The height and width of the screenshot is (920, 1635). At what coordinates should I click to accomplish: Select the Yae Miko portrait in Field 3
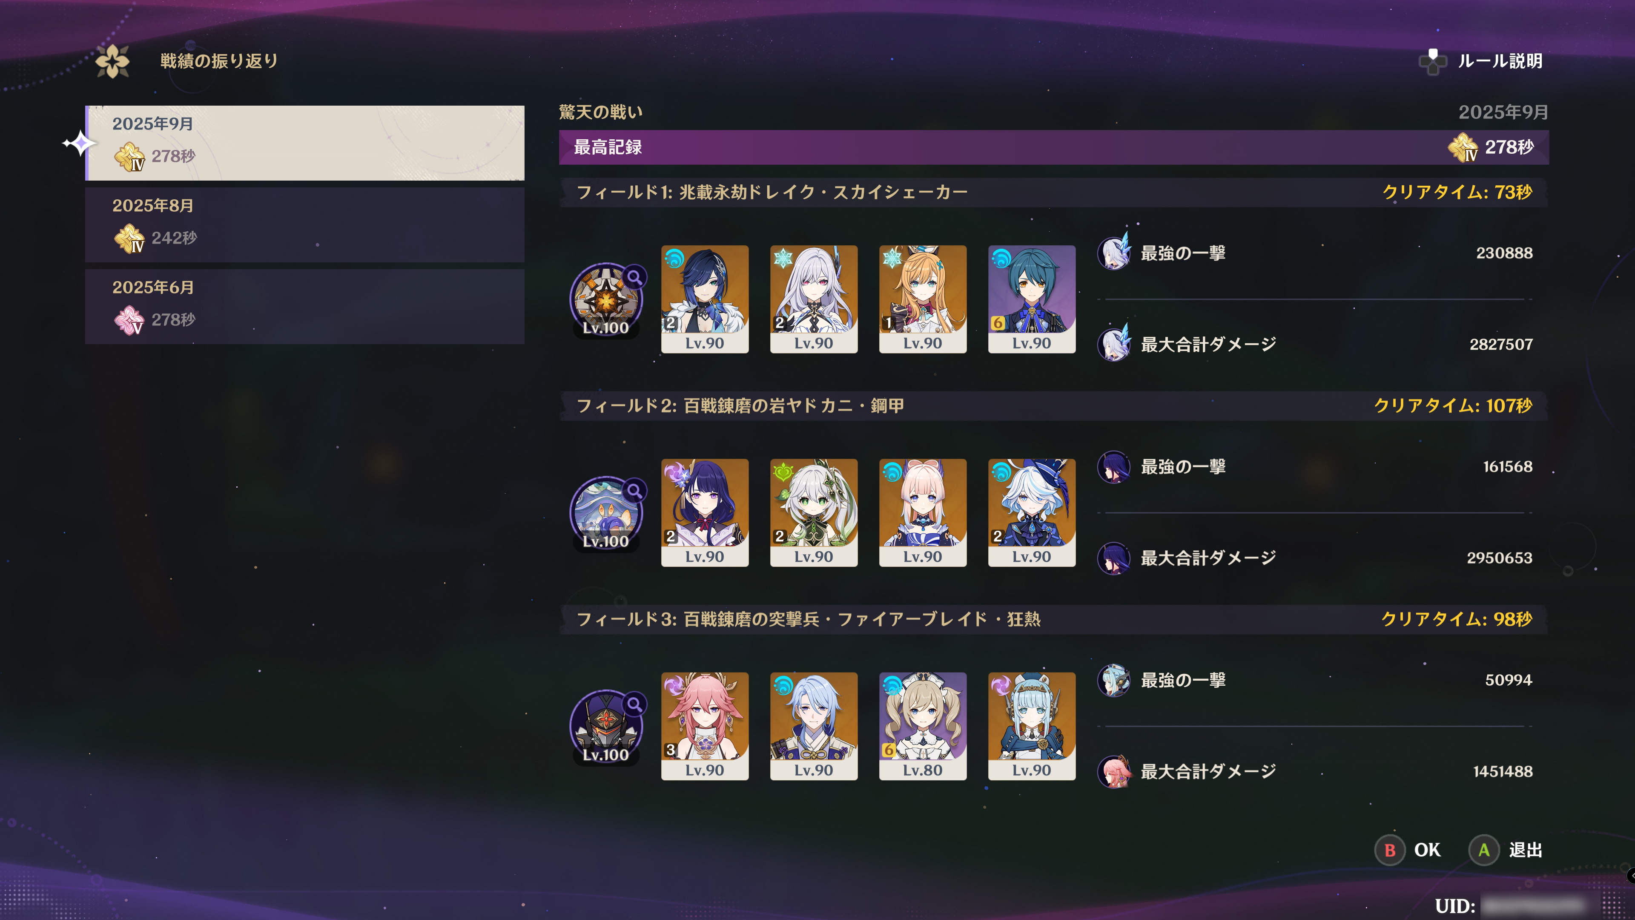pyautogui.click(x=705, y=726)
